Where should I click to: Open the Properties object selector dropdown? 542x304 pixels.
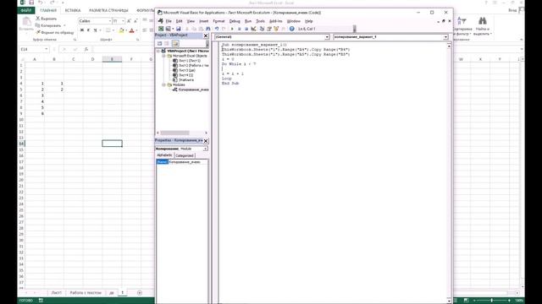[x=205, y=149]
